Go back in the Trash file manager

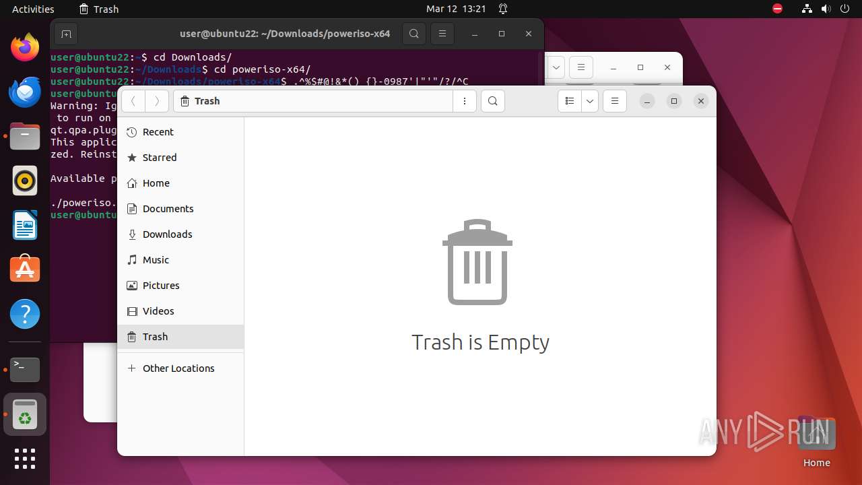tap(133, 101)
